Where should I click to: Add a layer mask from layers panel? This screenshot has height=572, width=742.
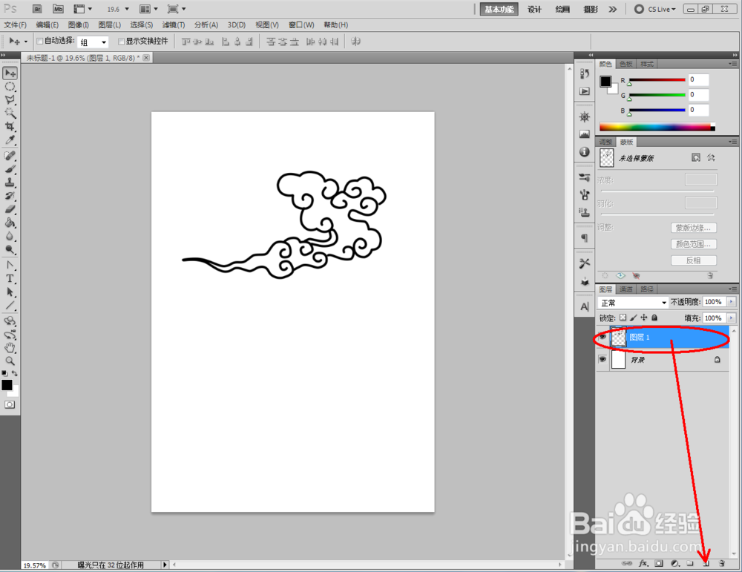[659, 564]
